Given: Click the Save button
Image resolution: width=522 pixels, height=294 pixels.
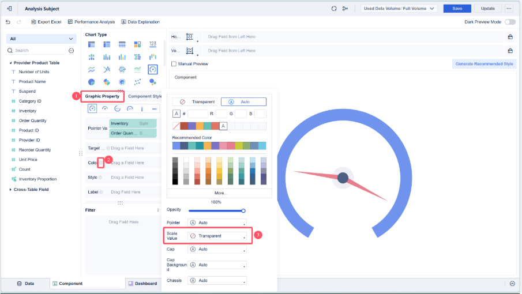Looking at the screenshot, I should click(x=457, y=9).
